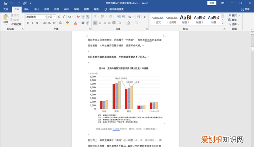Set paragraph alignment to center
254x147 pixels.
coord(100,23)
